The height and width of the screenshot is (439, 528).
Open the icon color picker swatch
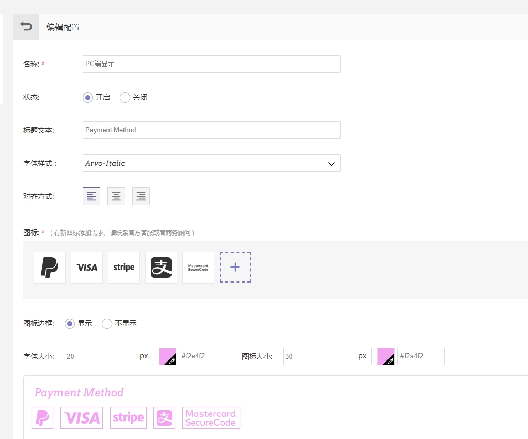pos(386,356)
